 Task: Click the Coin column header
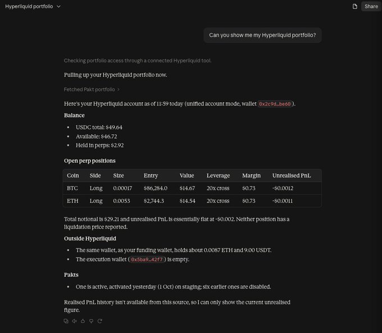pos(73,176)
